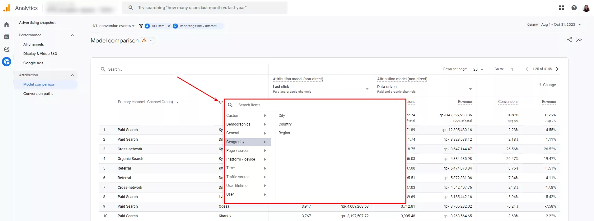Viewport: 594px width, 221px height.
Task: Choose the Region dimension
Action: click(284, 133)
